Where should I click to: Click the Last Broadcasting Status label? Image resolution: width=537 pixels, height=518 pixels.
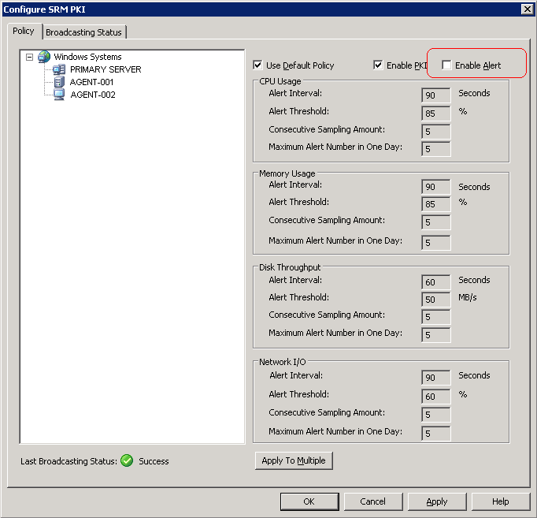(x=69, y=461)
